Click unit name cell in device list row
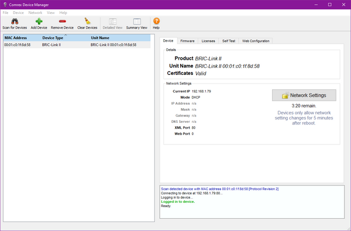This screenshot has width=351, height=231. click(x=113, y=45)
